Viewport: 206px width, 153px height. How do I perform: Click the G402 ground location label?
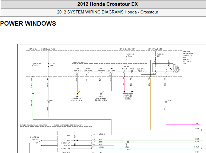[101, 98]
